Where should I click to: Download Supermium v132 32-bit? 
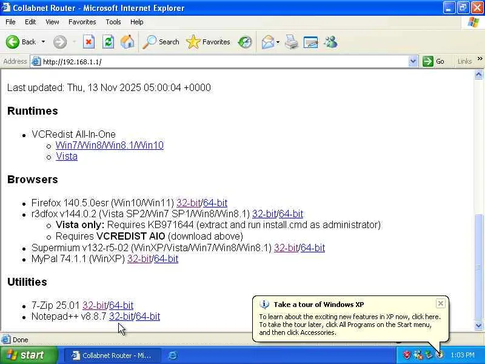[286, 248]
